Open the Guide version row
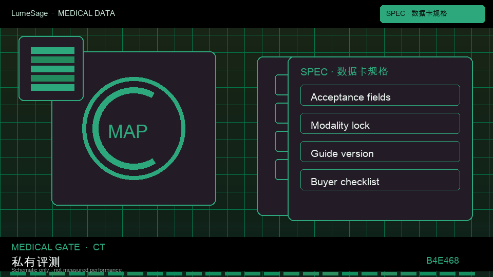Image resolution: width=493 pixels, height=277 pixels. (x=380, y=152)
